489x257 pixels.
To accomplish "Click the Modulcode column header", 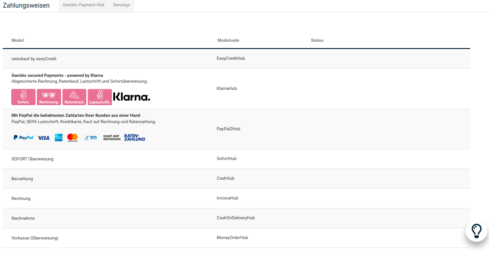I will tap(228, 40).
